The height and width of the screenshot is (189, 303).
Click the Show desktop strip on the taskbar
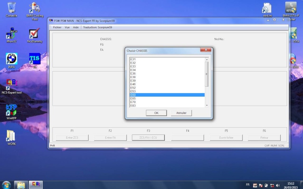[x=301, y=185]
